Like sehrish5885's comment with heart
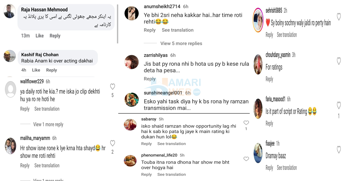Viewport: 346px width, 181px height. (x=339, y=16)
